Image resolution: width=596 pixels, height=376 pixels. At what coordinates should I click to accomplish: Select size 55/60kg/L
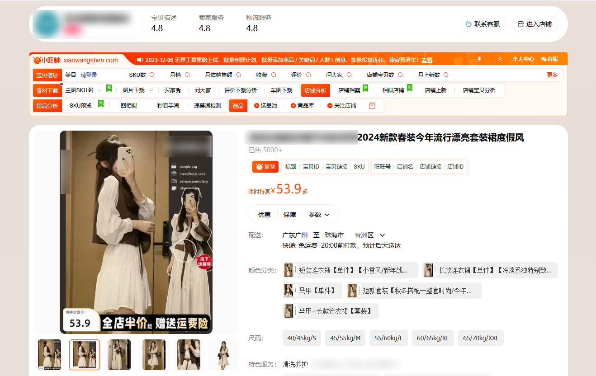pos(388,338)
